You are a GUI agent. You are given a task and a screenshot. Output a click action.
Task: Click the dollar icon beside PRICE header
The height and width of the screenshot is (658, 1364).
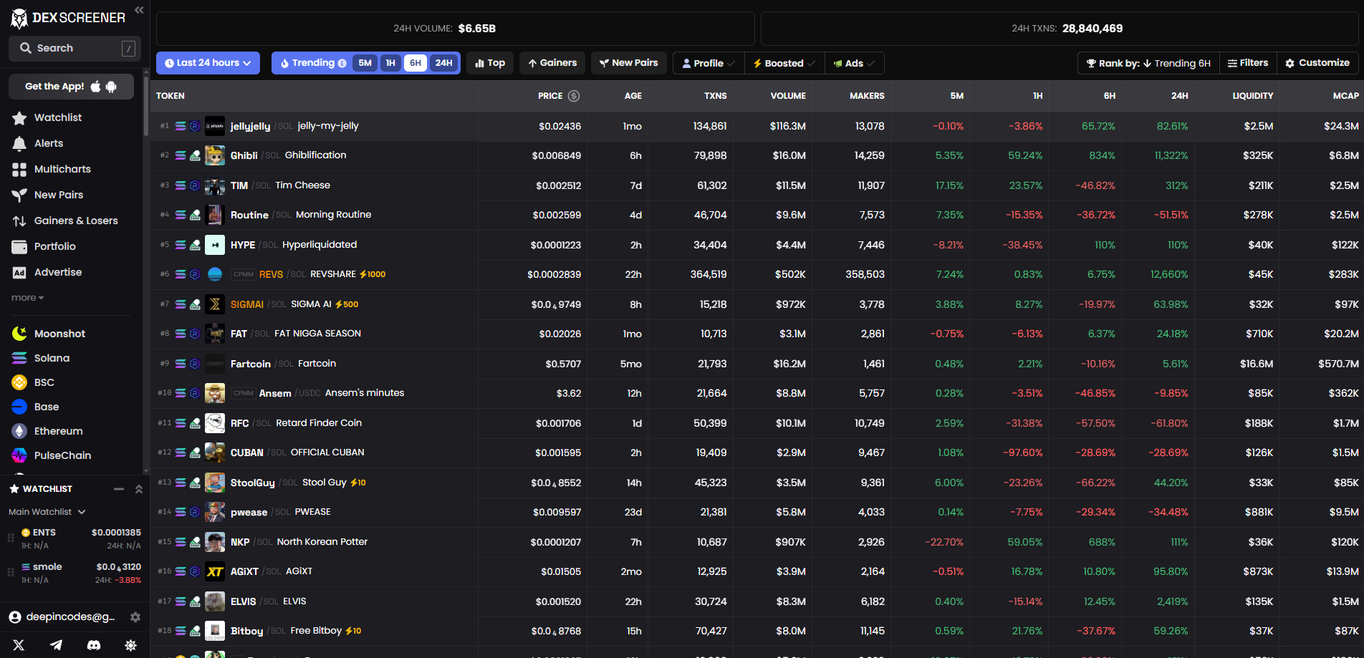[x=574, y=96]
